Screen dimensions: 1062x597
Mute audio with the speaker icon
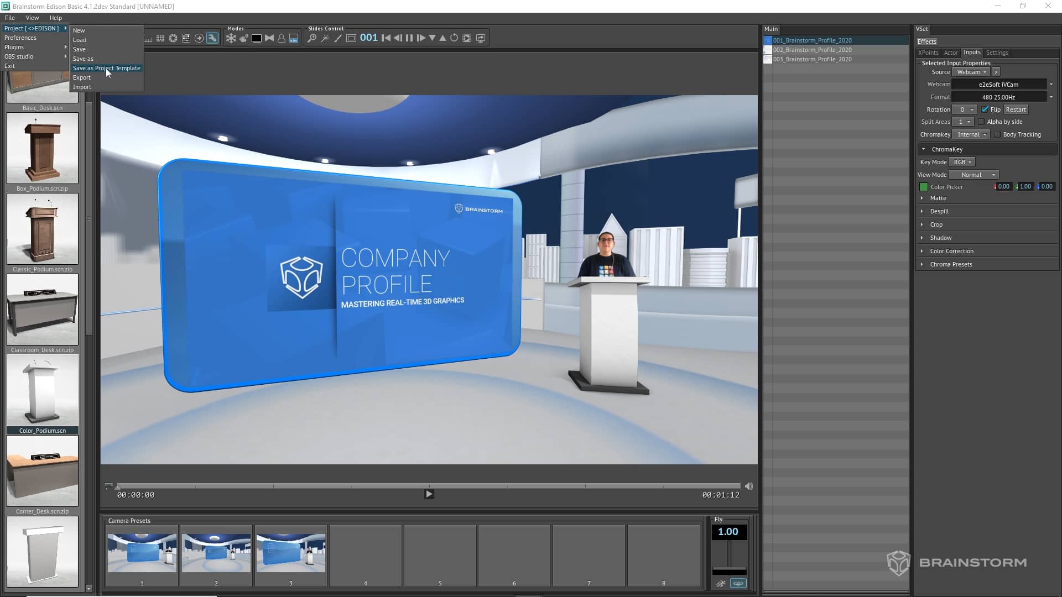(749, 486)
